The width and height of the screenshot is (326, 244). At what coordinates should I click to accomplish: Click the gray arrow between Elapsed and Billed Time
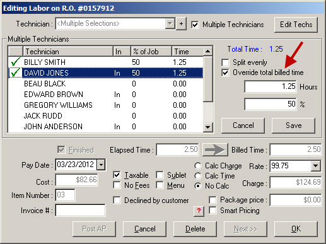[215, 150]
